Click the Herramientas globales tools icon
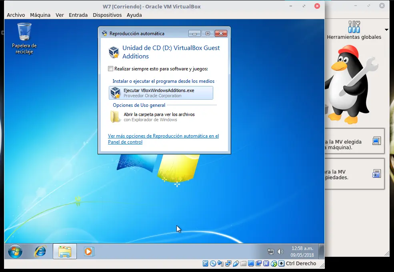This screenshot has width=394, height=272. coord(354,27)
